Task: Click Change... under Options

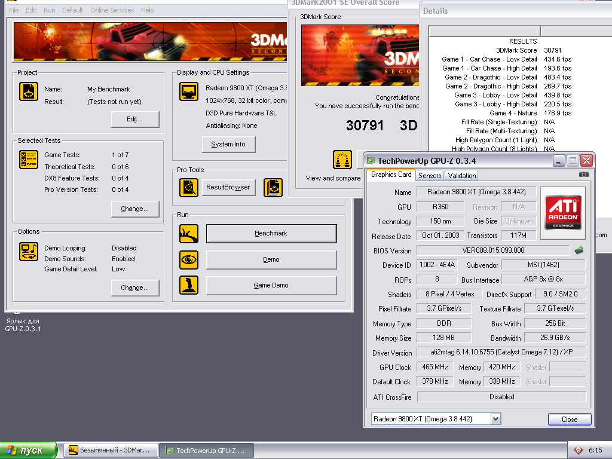Action: tap(135, 287)
